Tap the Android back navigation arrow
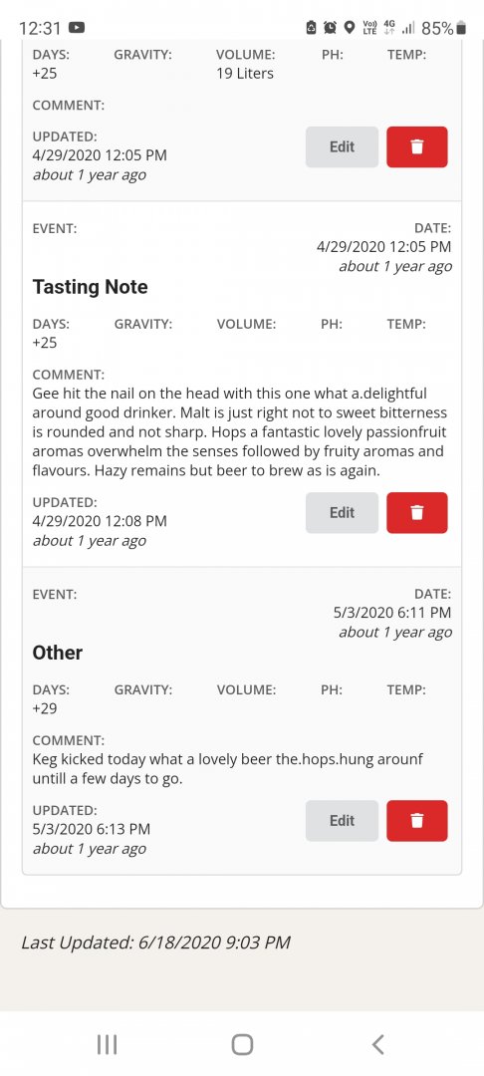The image size is (484, 1076). point(377,1044)
